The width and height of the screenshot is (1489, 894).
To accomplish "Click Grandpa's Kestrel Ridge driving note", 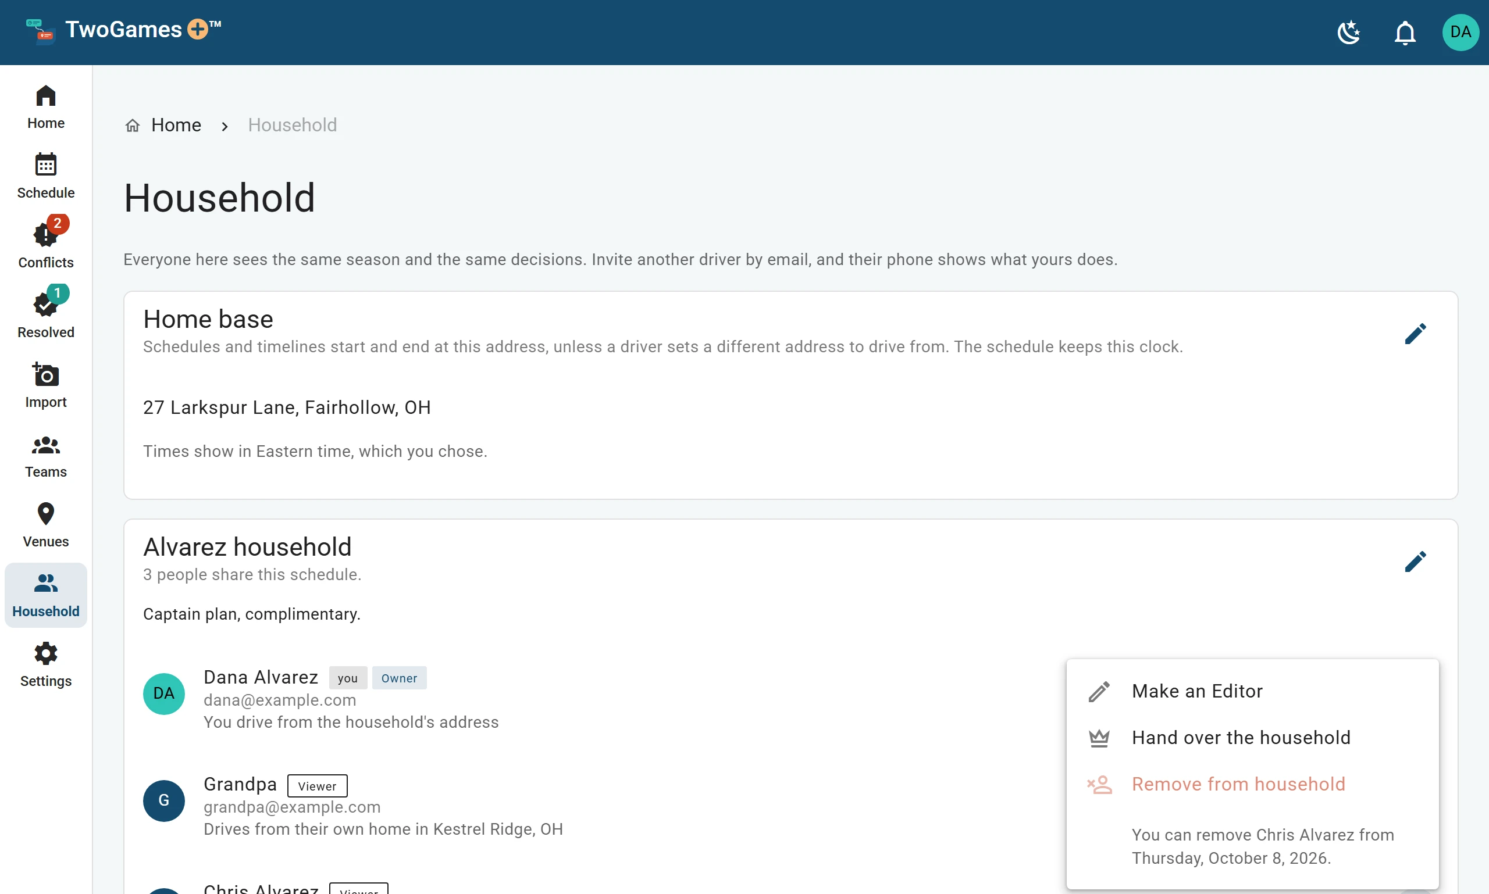I will pos(383,829).
